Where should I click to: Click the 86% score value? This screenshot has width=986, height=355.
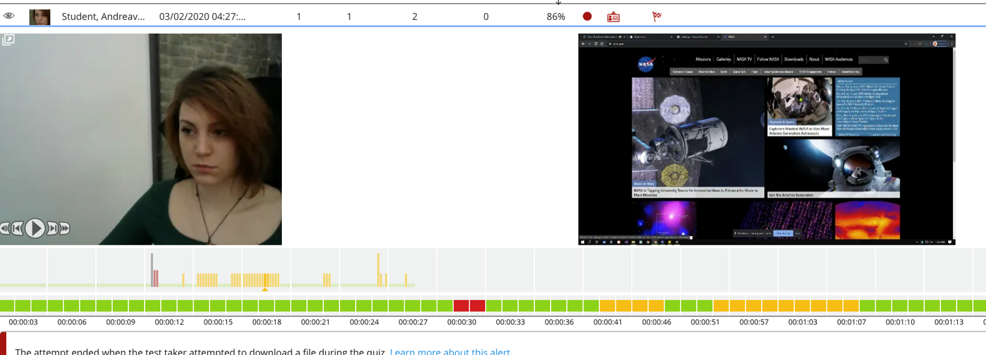point(555,17)
